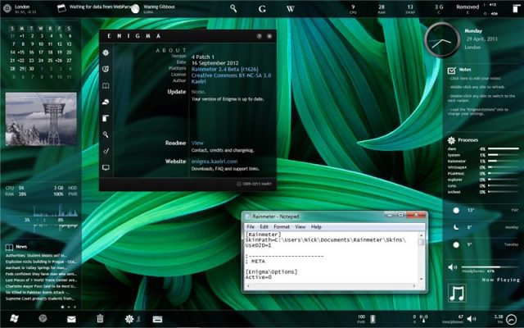Open the enigma.kaelri.com website link
Screen dimensions: 524x328
click(214, 162)
